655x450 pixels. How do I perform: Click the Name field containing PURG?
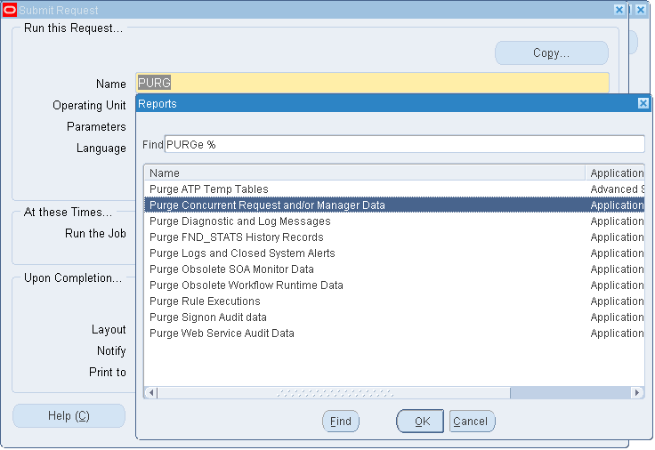tap(372, 83)
